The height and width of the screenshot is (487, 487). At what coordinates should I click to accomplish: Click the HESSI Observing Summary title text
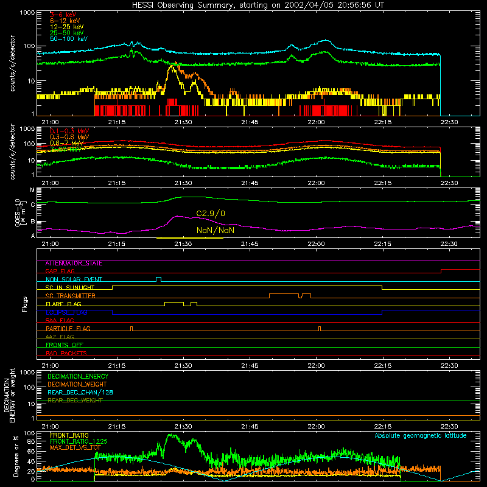pos(258,5)
